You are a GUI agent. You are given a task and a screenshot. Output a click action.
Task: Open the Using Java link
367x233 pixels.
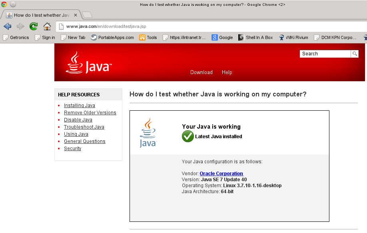coord(76,134)
